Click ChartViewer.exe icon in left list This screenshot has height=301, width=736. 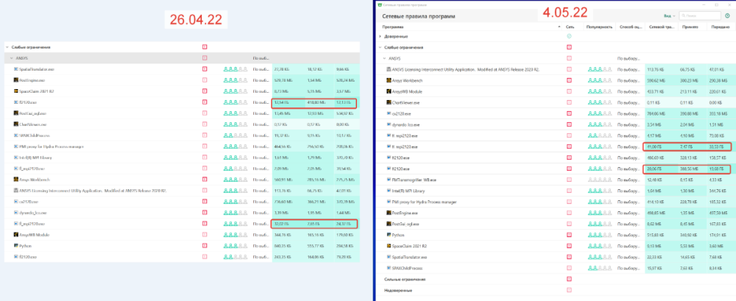[x=16, y=124]
